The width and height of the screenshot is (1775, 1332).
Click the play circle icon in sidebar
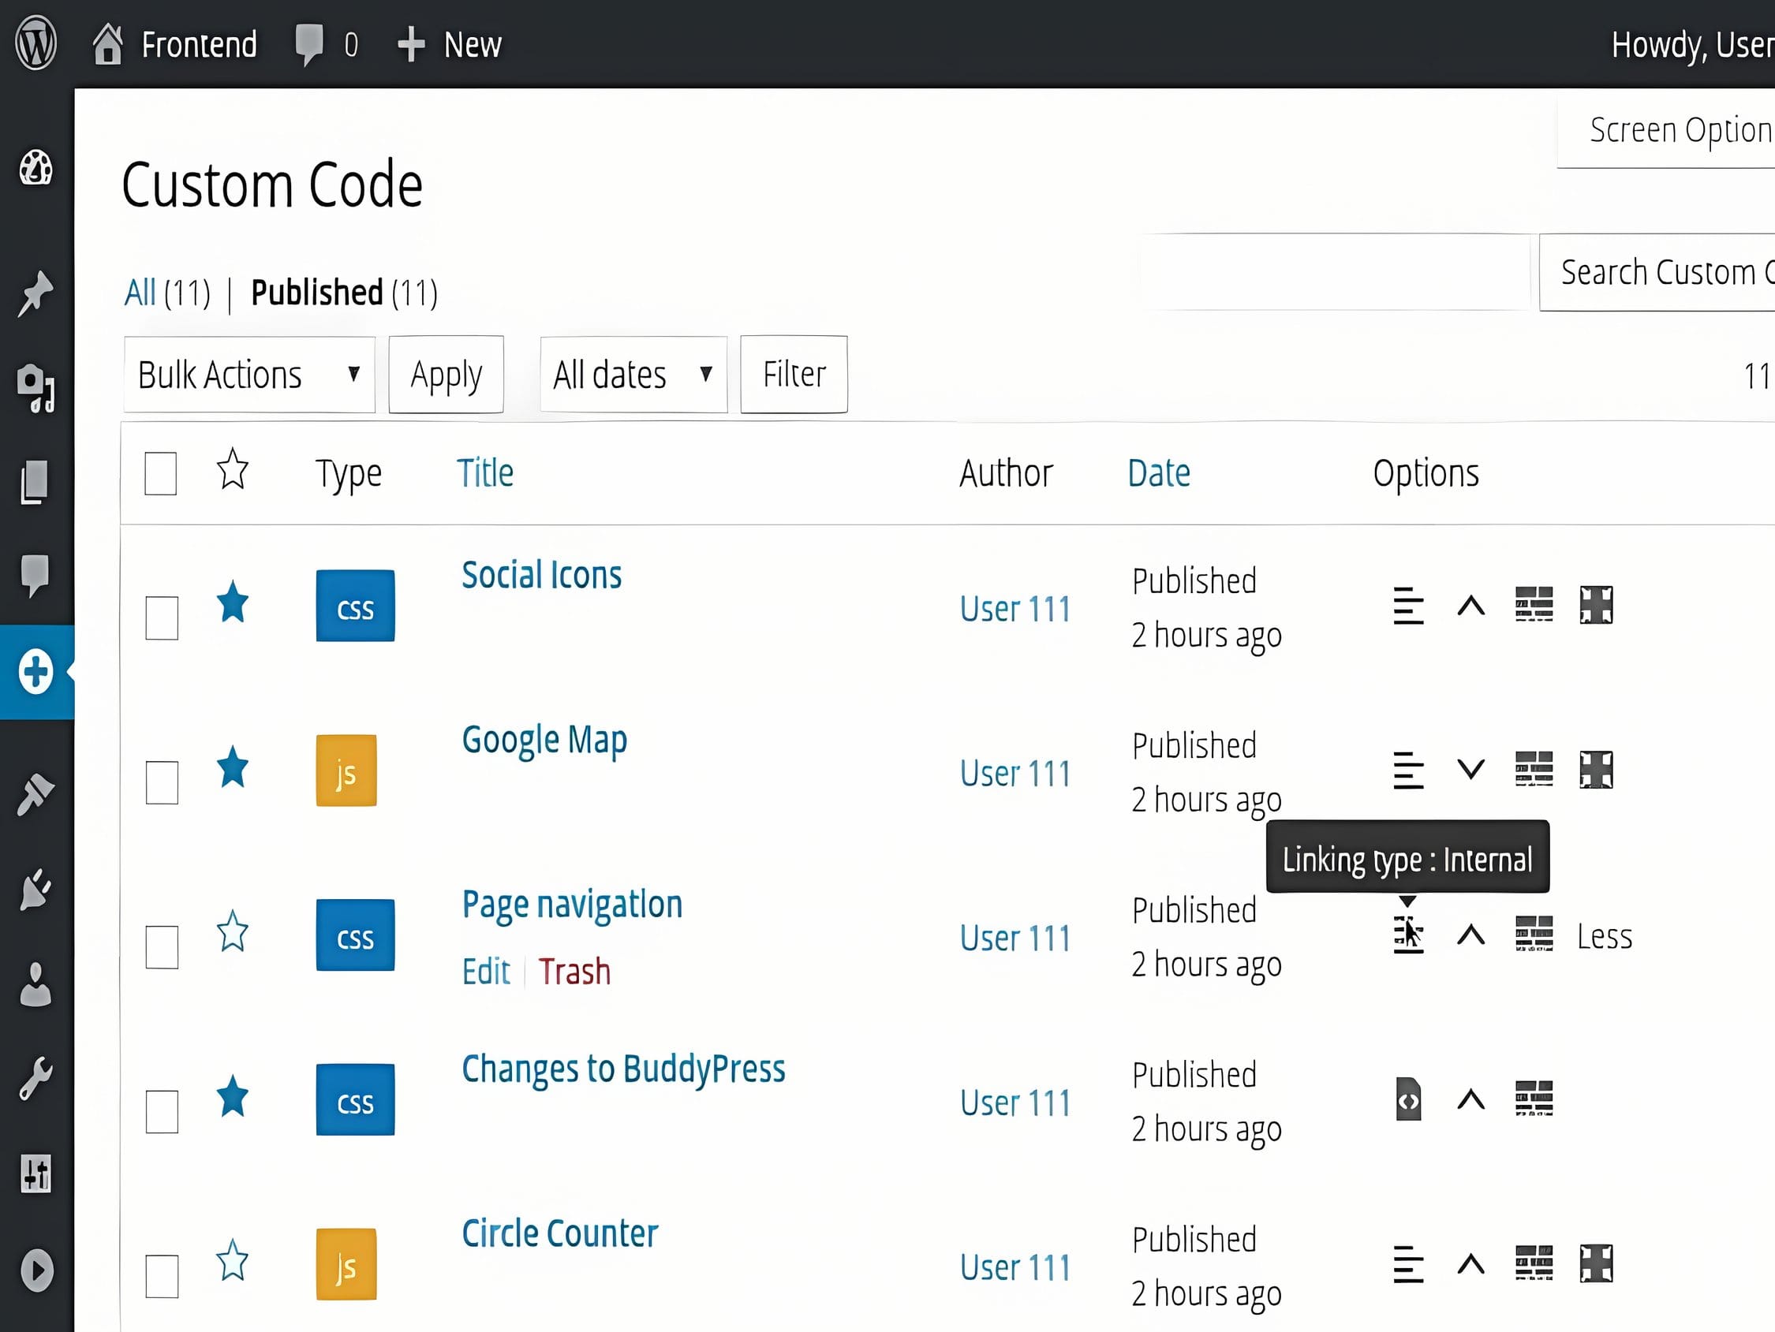[36, 1270]
